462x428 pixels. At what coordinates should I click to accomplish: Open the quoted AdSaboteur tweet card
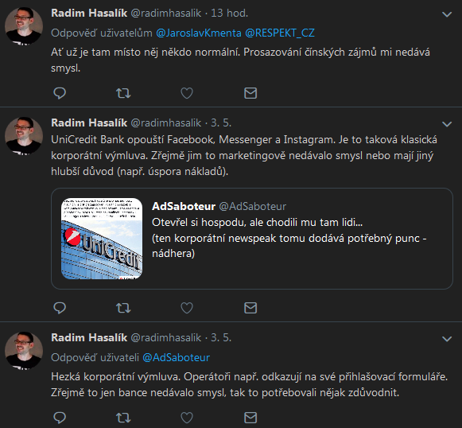point(252,239)
